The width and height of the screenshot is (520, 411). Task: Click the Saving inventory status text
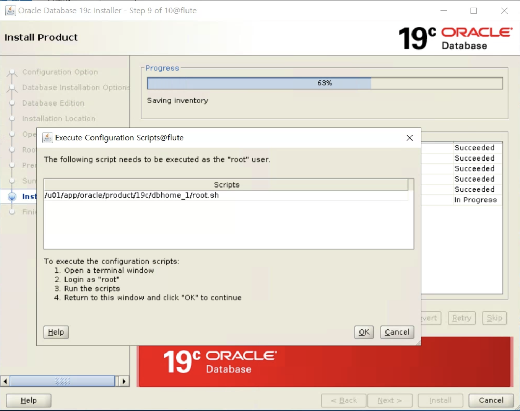pyautogui.click(x=177, y=101)
